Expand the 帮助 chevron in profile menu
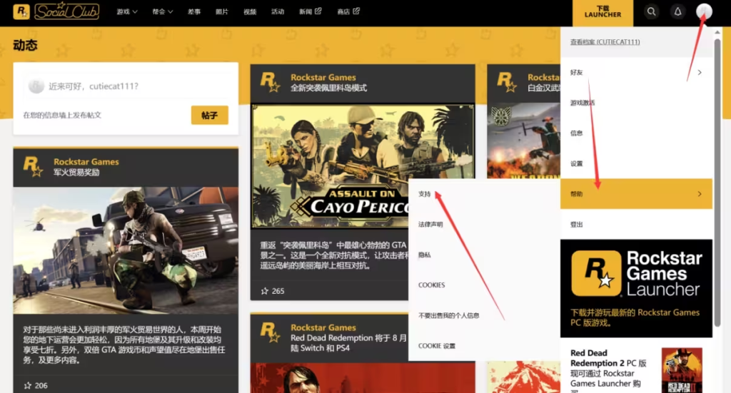Image resolution: width=731 pixels, height=393 pixels. (700, 194)
